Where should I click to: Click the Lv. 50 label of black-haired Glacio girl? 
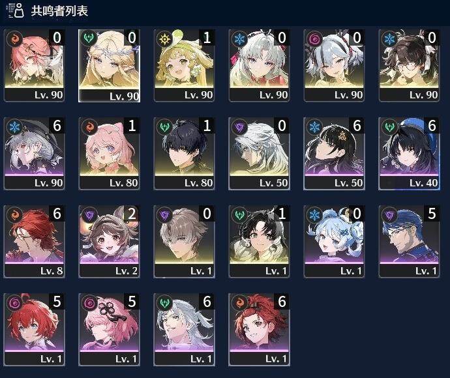point(349,182)
